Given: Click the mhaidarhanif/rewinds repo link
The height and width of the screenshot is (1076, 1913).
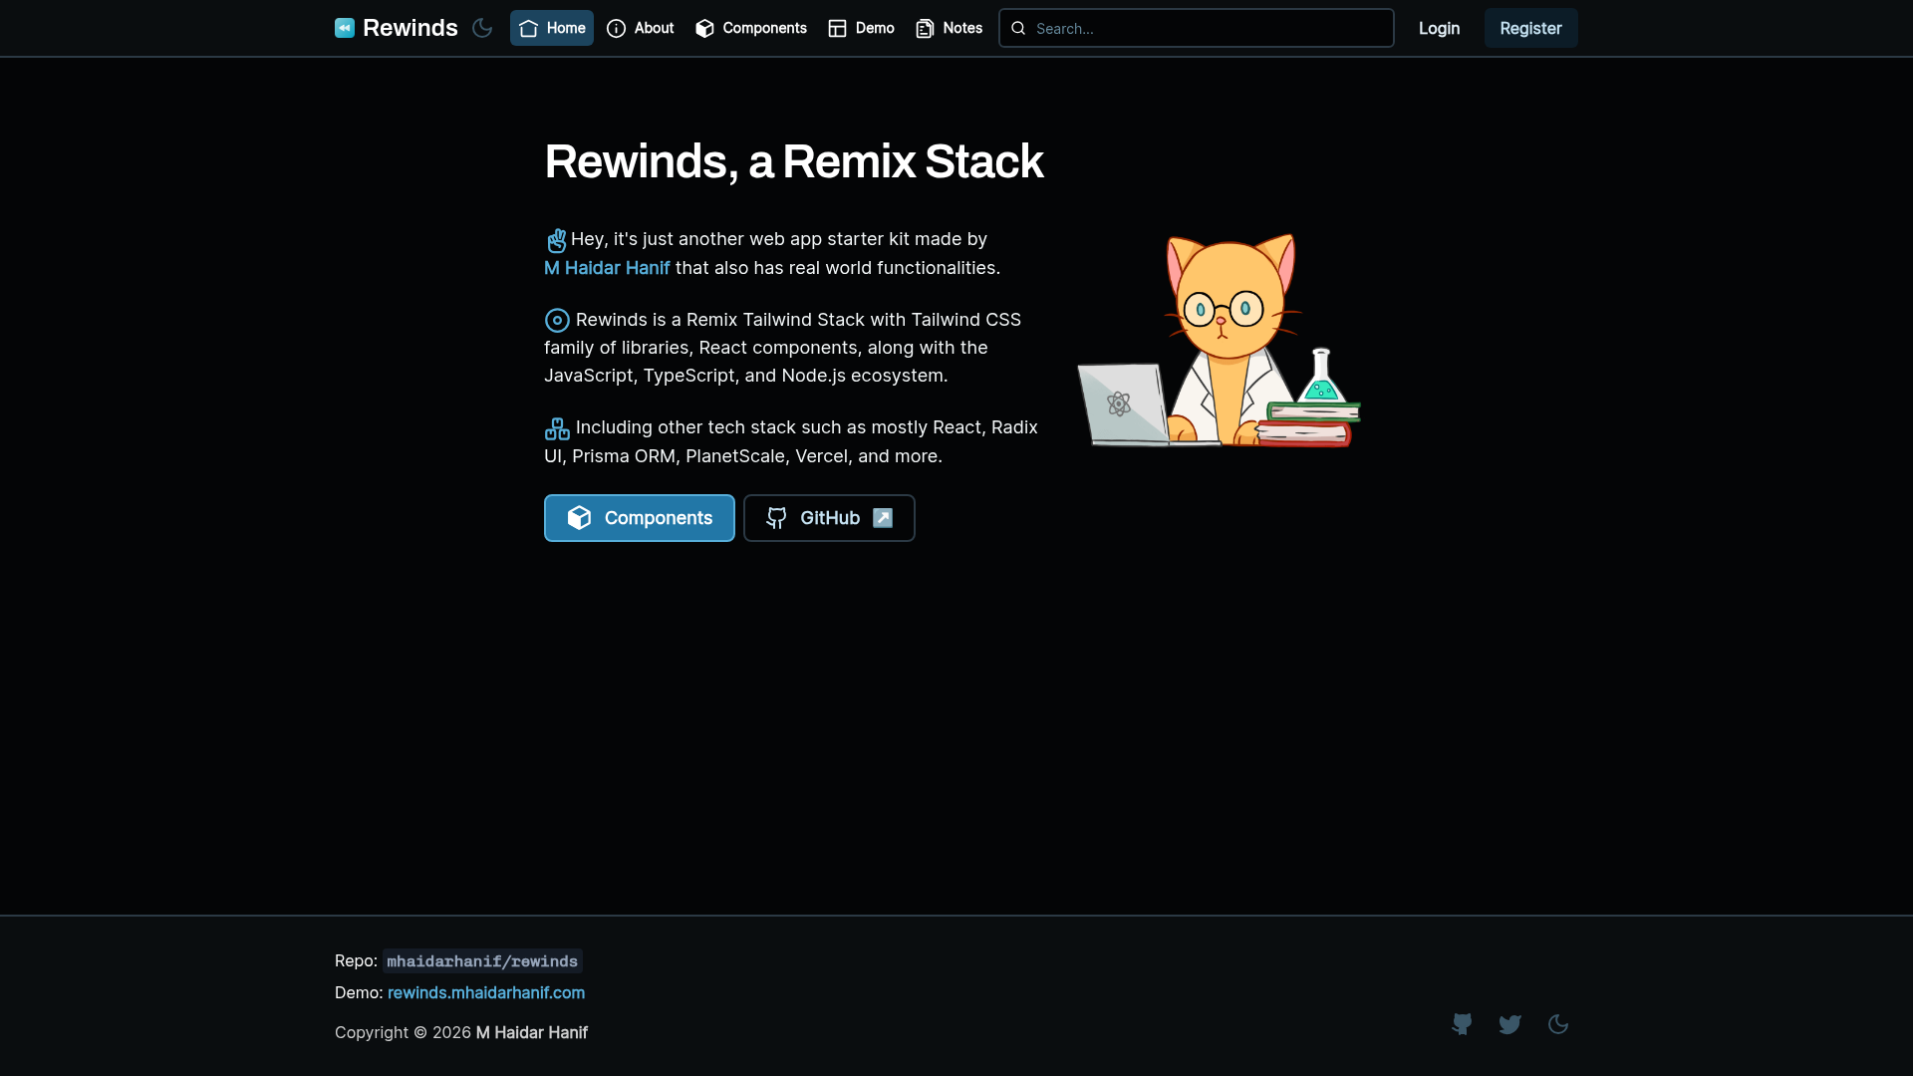Looking at the screenshot, I should coord(482,961).
